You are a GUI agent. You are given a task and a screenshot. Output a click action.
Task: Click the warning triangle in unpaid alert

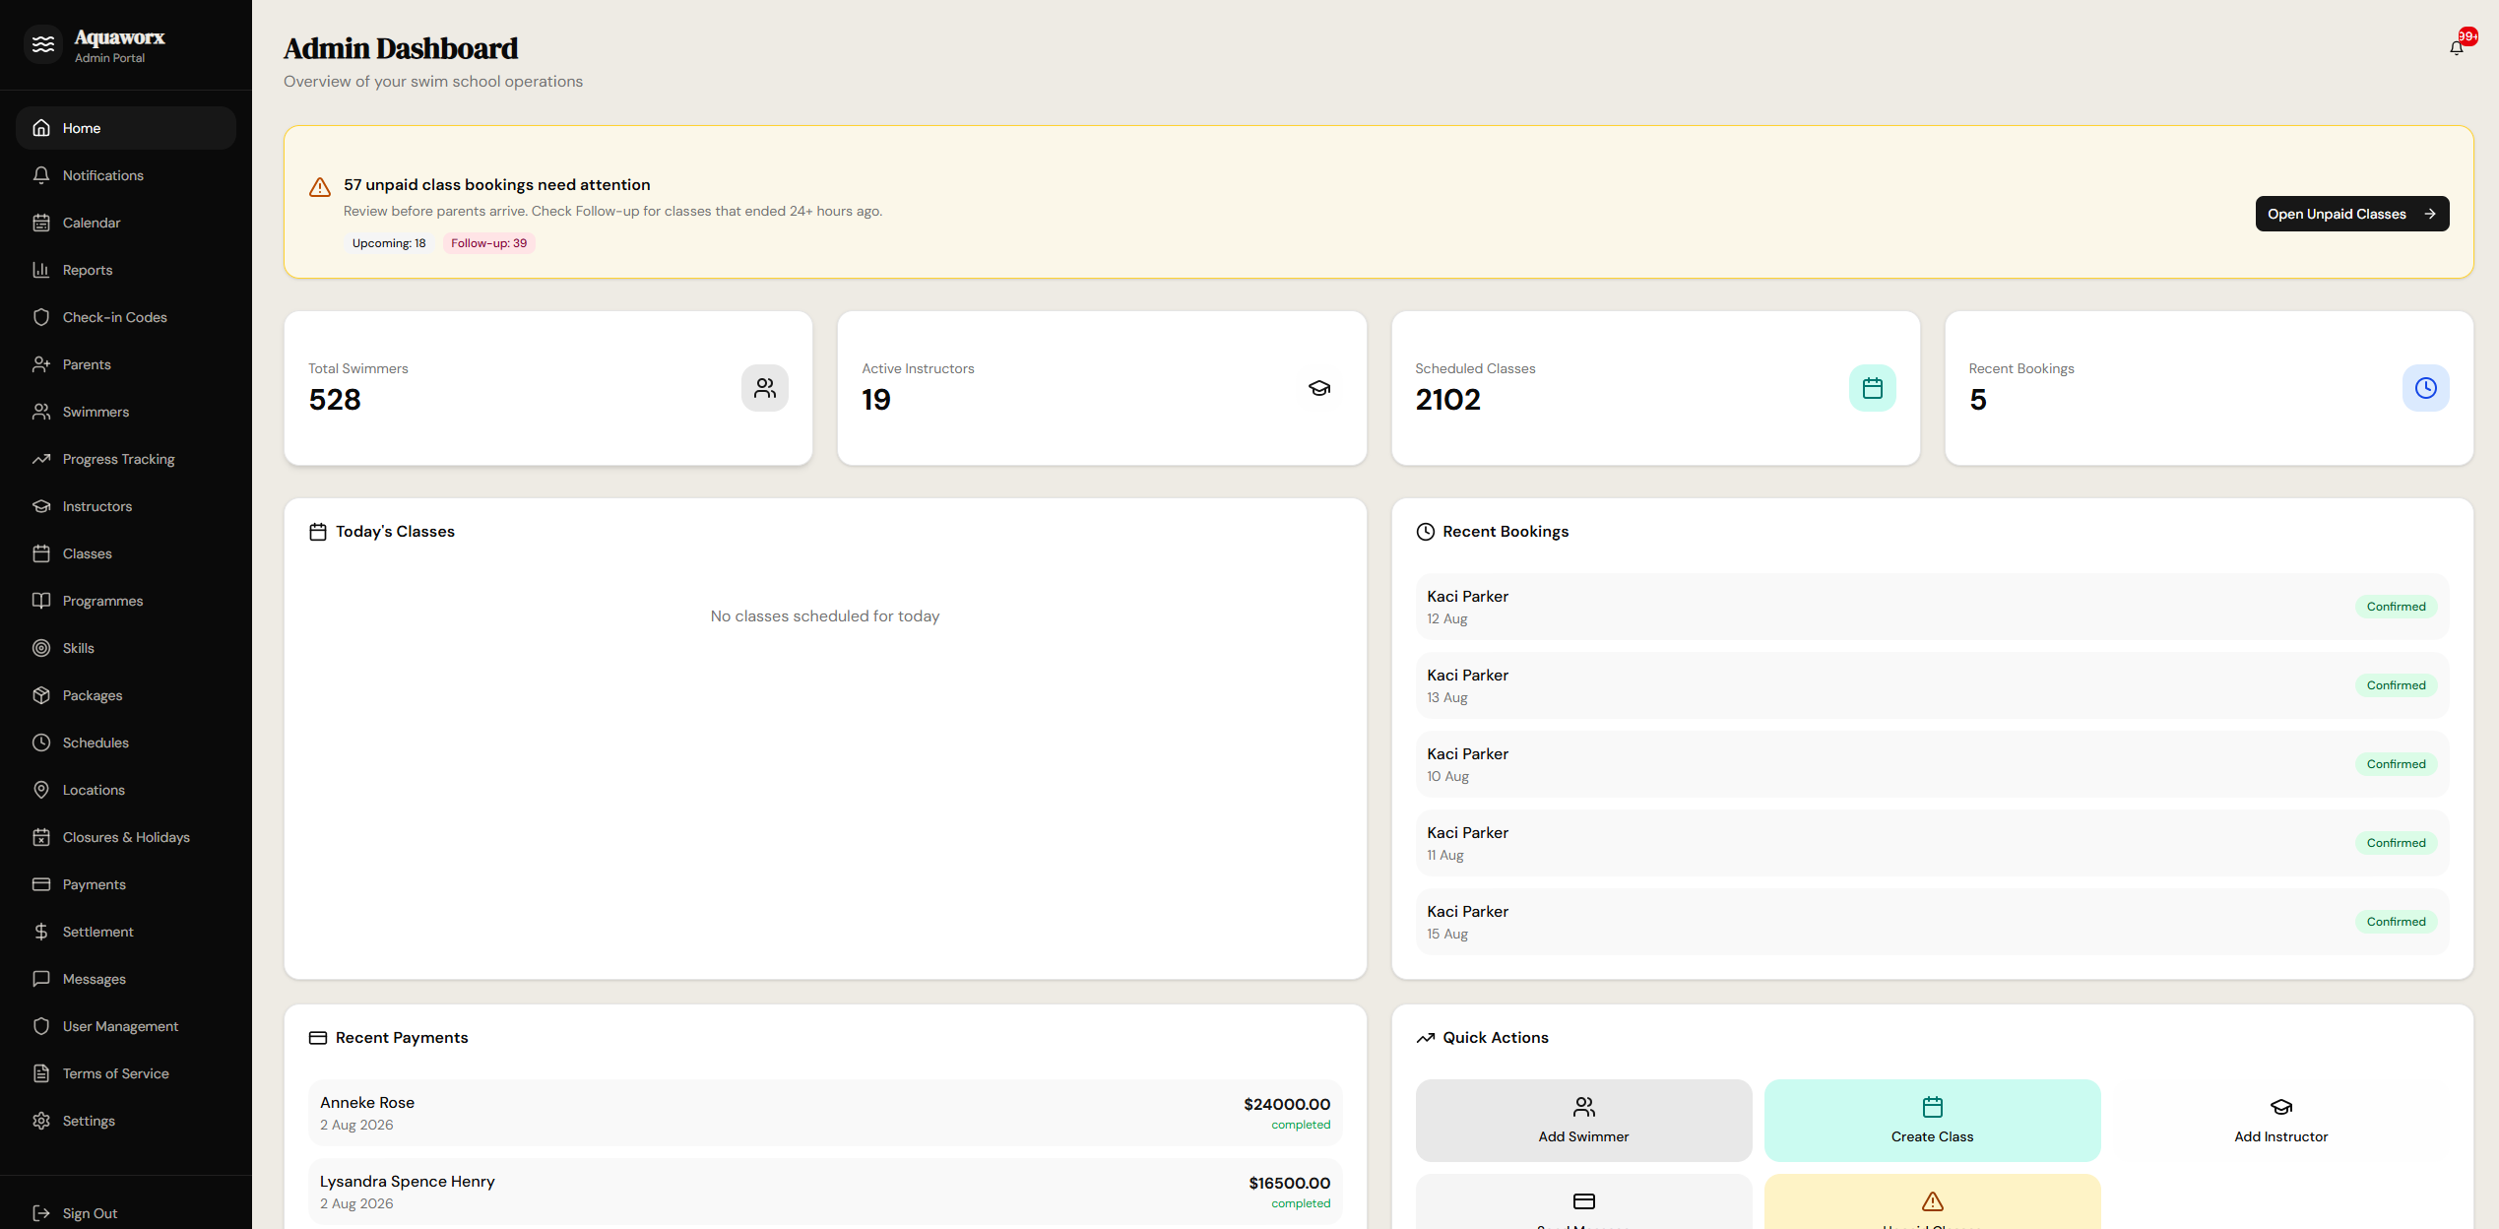pyautogui.click(x=320, y=187)
